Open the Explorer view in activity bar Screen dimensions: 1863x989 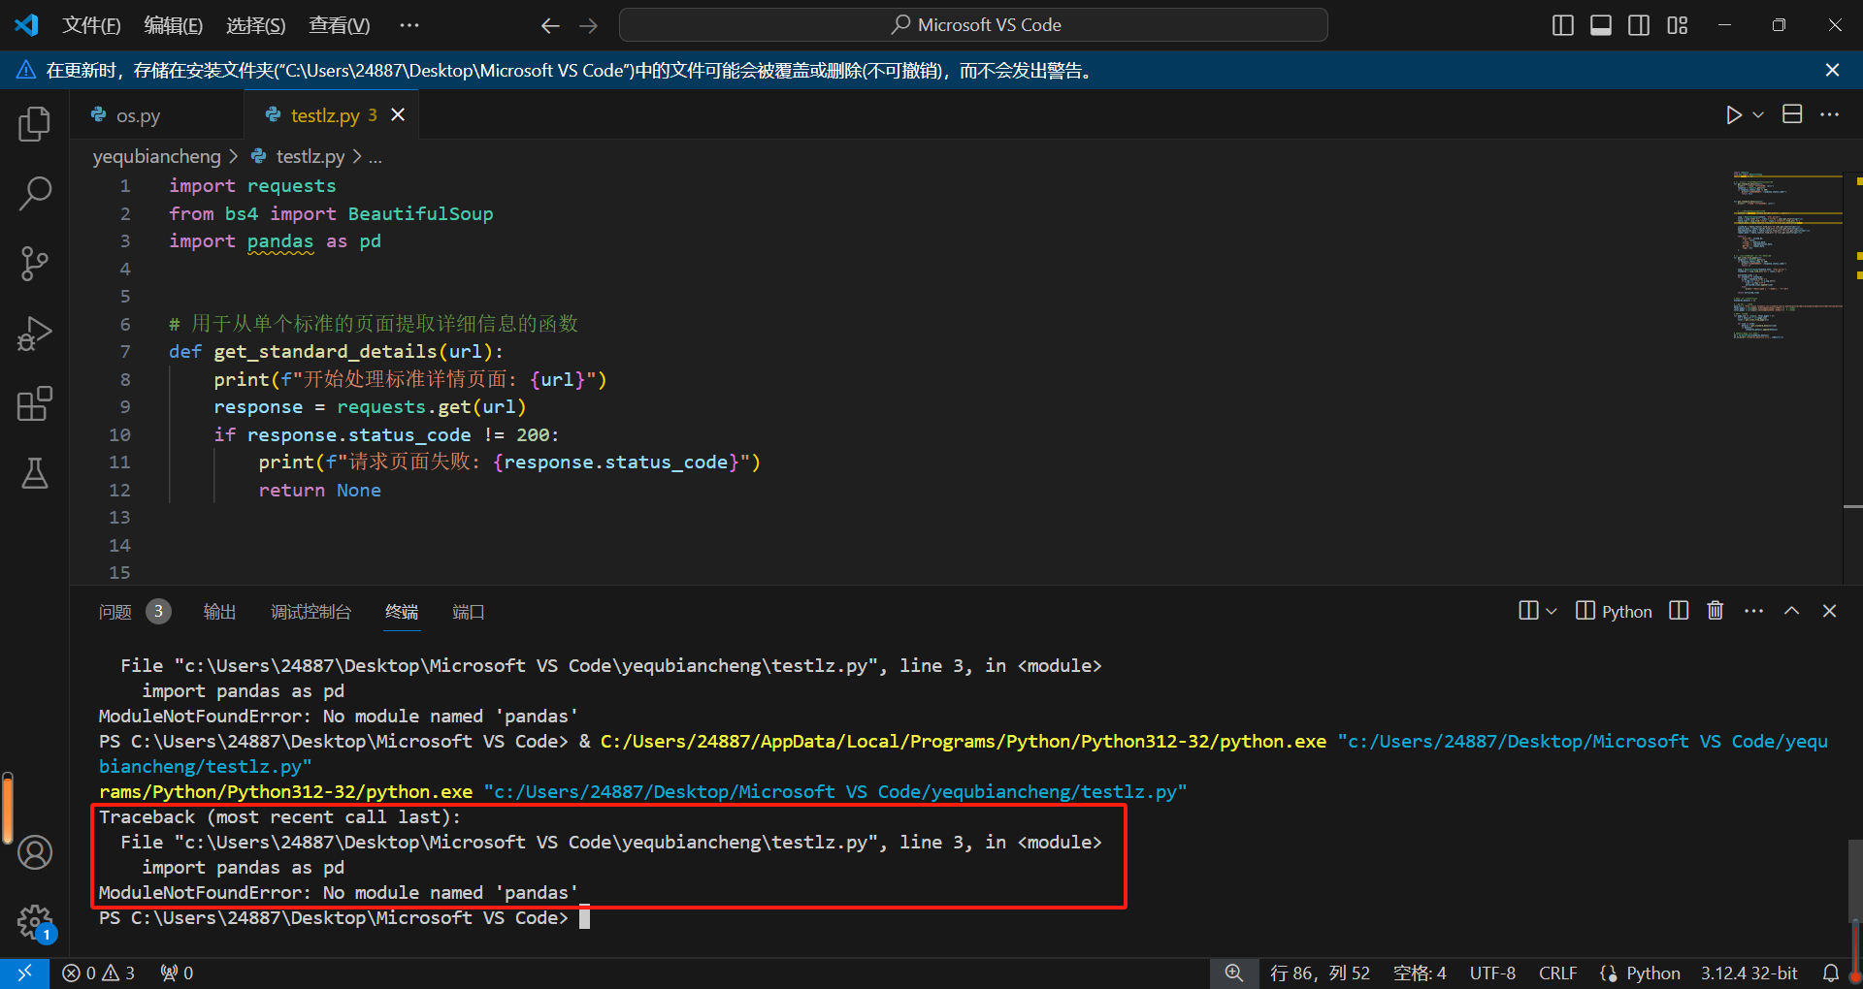[35, 124]
